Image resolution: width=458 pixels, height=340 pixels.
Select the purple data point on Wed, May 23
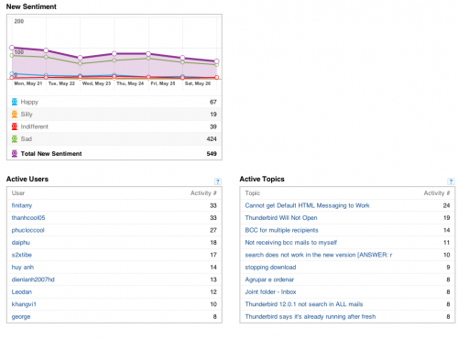pos(80,58)
